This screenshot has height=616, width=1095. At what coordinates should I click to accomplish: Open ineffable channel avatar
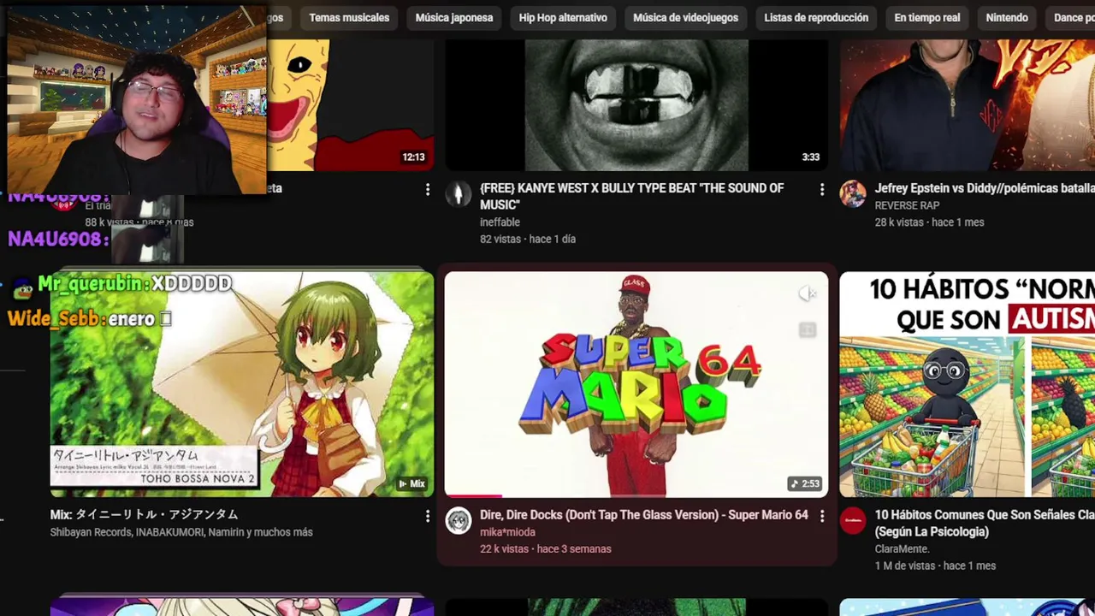coord(459,194)
